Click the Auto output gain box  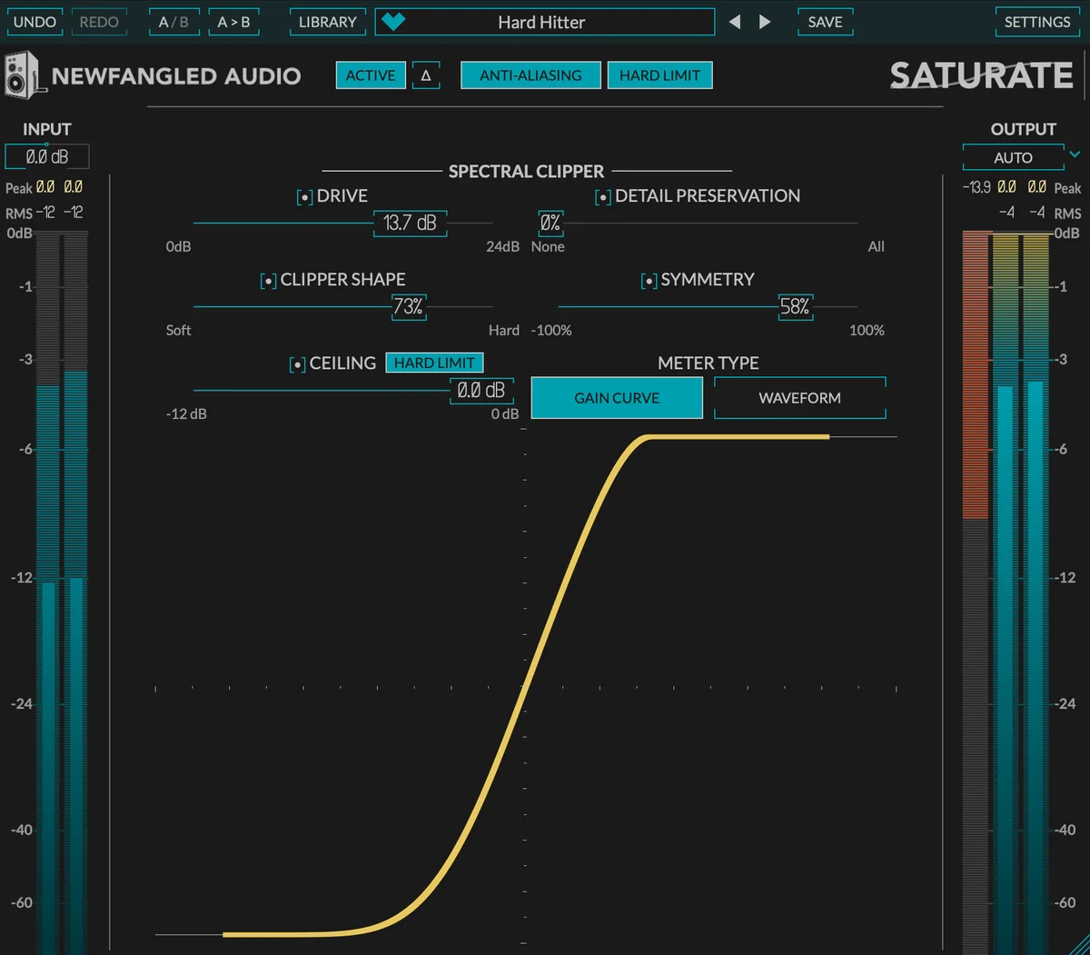[x=1013, y=157]
